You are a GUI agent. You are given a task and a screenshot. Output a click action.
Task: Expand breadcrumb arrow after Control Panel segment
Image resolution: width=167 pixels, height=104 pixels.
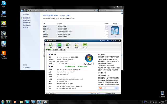pyautogui.click(x=36, y=10)
